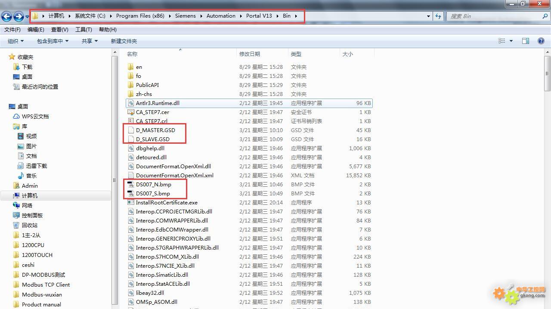
Task: Select the D_MASTER.GSD file icon
Action: pyautogui.click(x=131, y=130)
